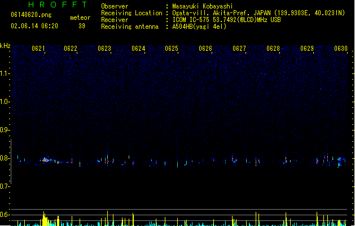Click the 0624 time marker

138,49
